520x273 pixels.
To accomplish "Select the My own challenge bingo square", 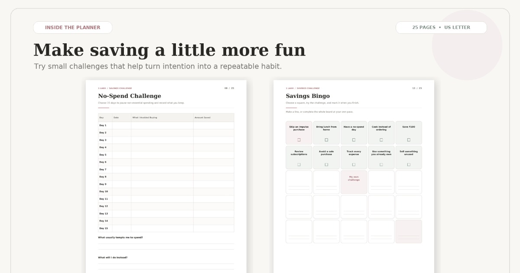I will point(354,182).
